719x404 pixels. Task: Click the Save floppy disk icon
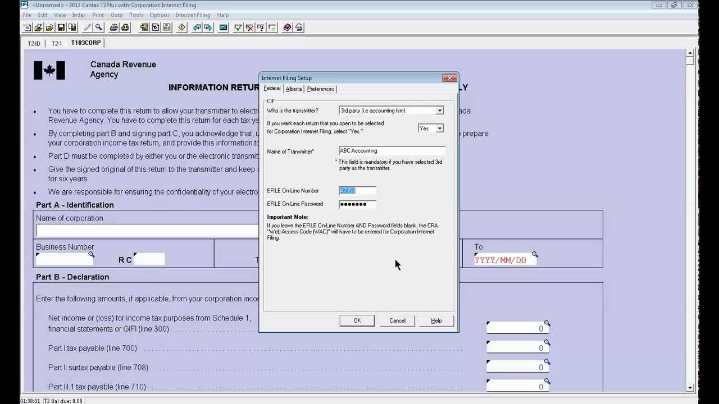[x=61, y=27]
